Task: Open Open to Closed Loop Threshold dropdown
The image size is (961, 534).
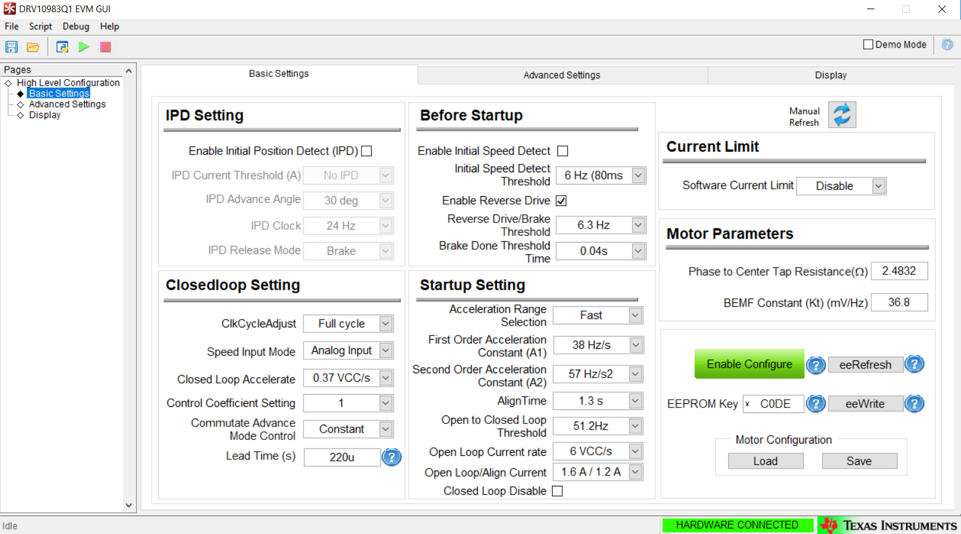Action: (x=598, y=426)
